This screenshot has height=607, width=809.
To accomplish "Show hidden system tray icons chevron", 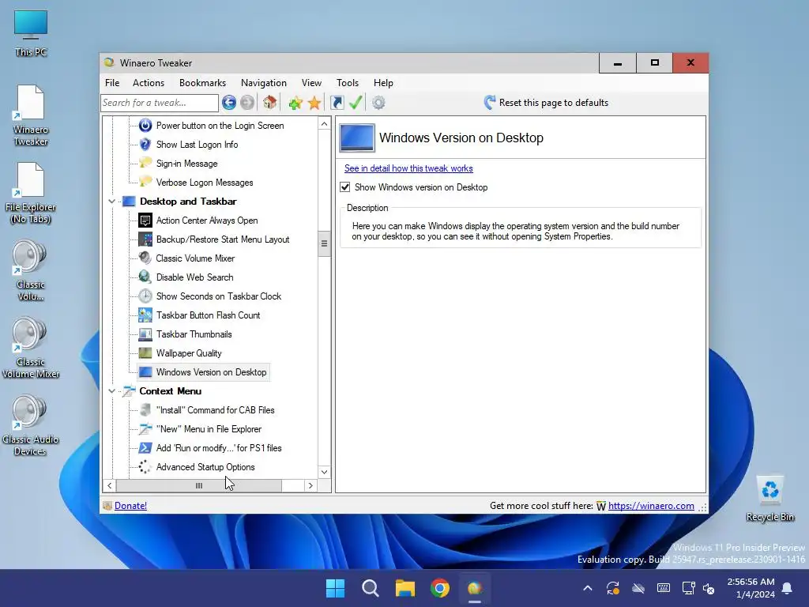I will point(588,588).
